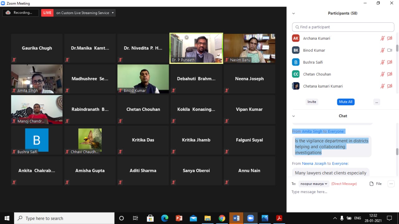The image size is (399, 224).
Task: Click the Find a participant search field
Action: [343, 27]
